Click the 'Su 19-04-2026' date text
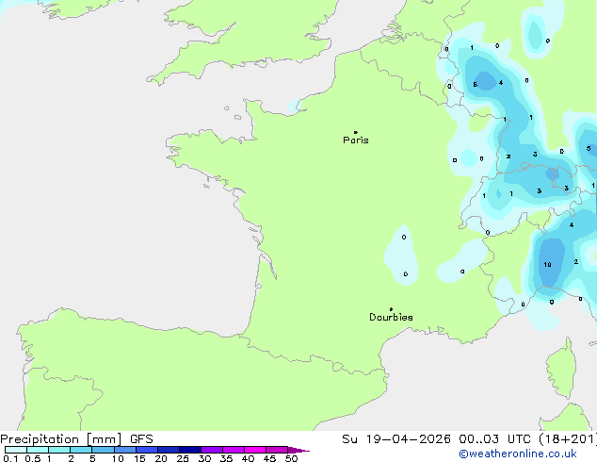This screenshot has height=462, width=597. [x=396, y=439]
